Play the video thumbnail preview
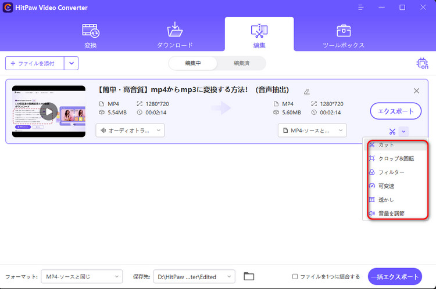 tap(49, 111)
